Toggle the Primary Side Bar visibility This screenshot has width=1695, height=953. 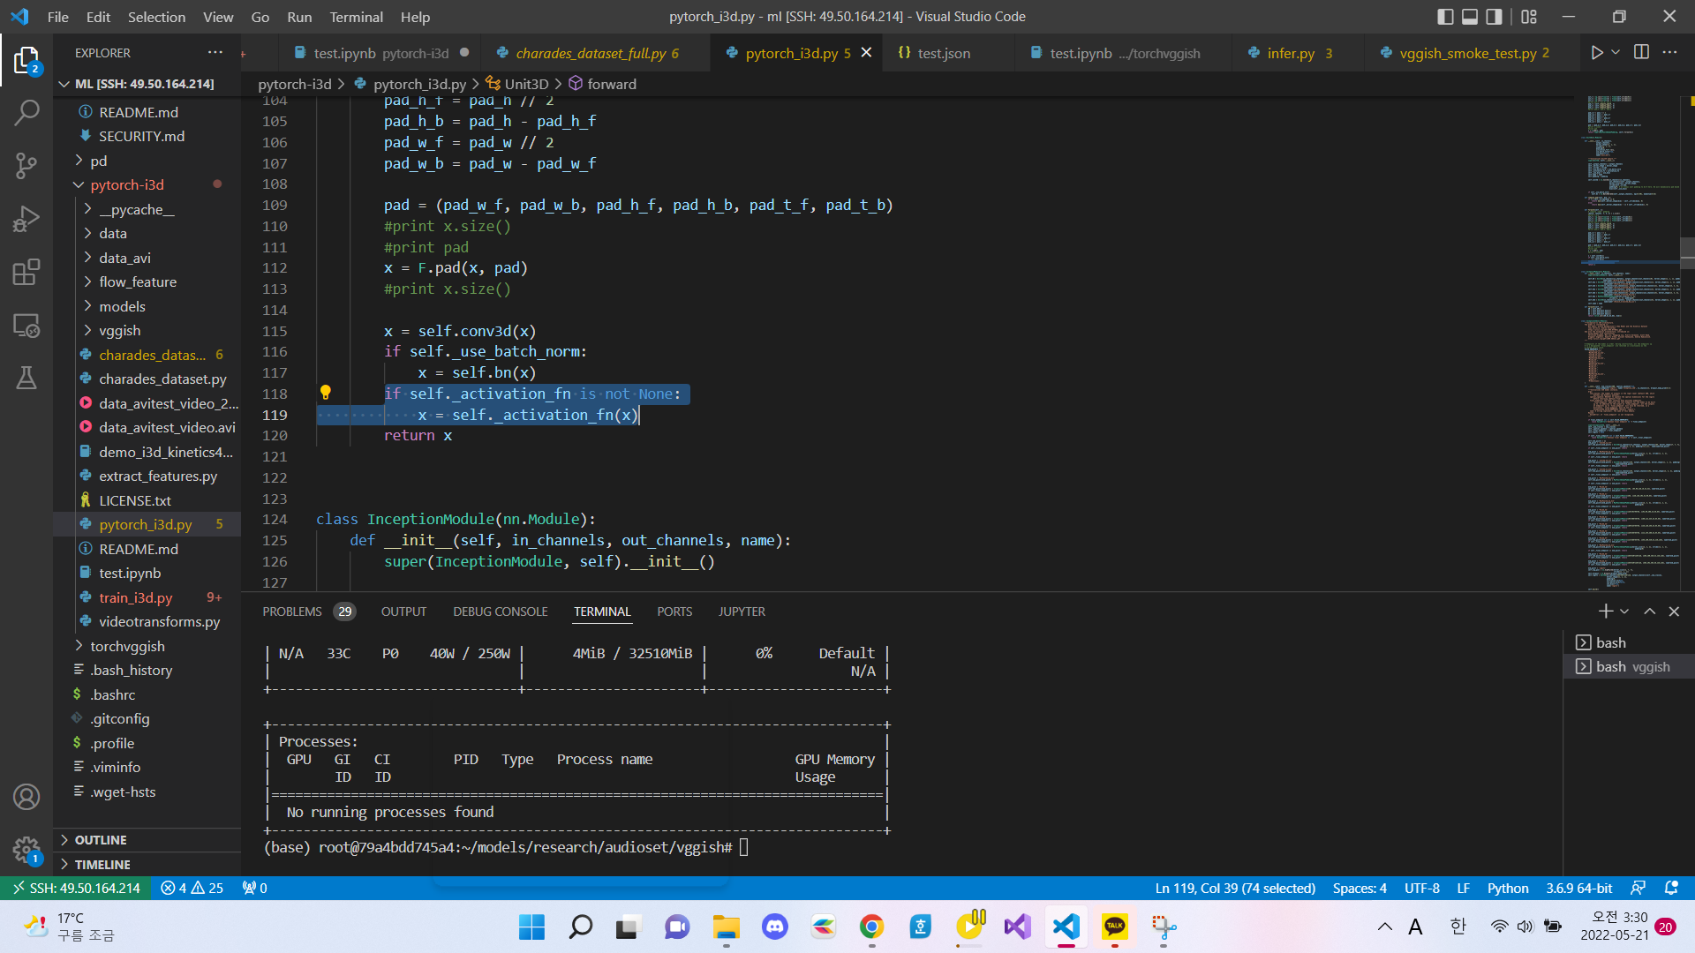pyautogui.click(x=1445, y=16)
